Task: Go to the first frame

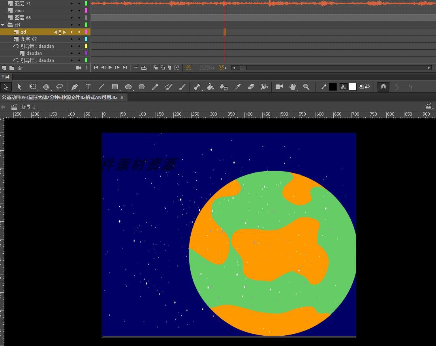Action: pos(96,67)
